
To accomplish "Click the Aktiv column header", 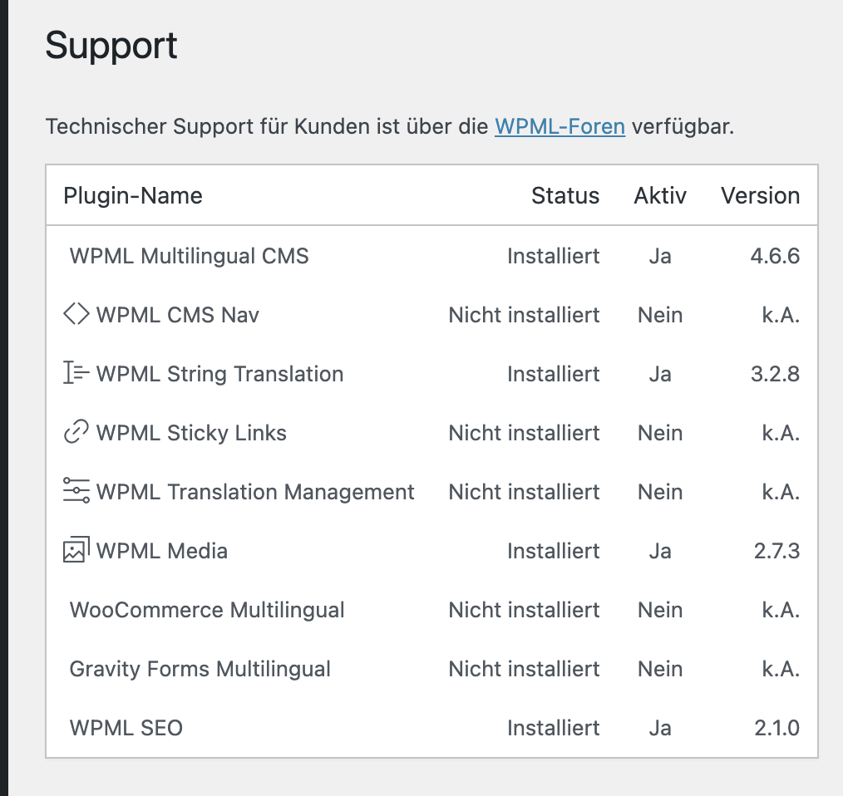I will [660, 195].
